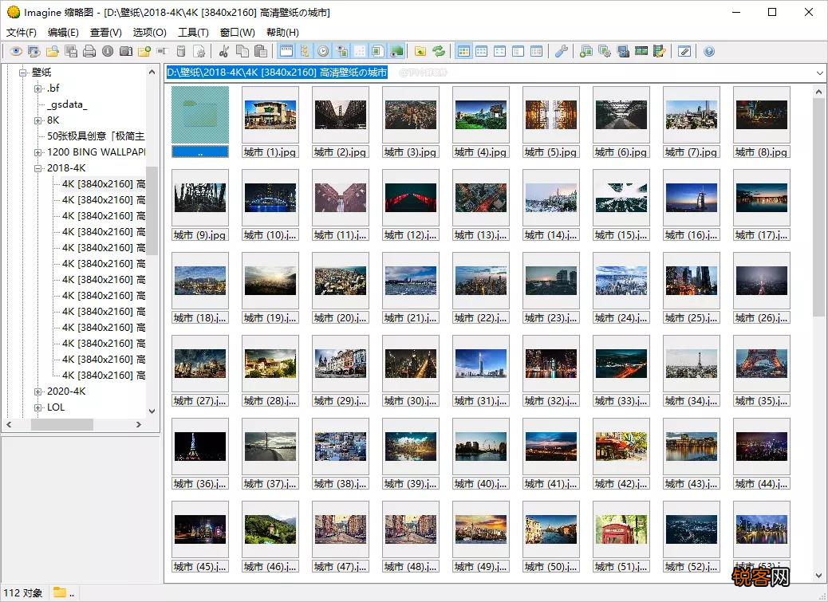Screen dimensions: 828x602
Task: Click the film strip with pencil icon
Action: [660, 51]
